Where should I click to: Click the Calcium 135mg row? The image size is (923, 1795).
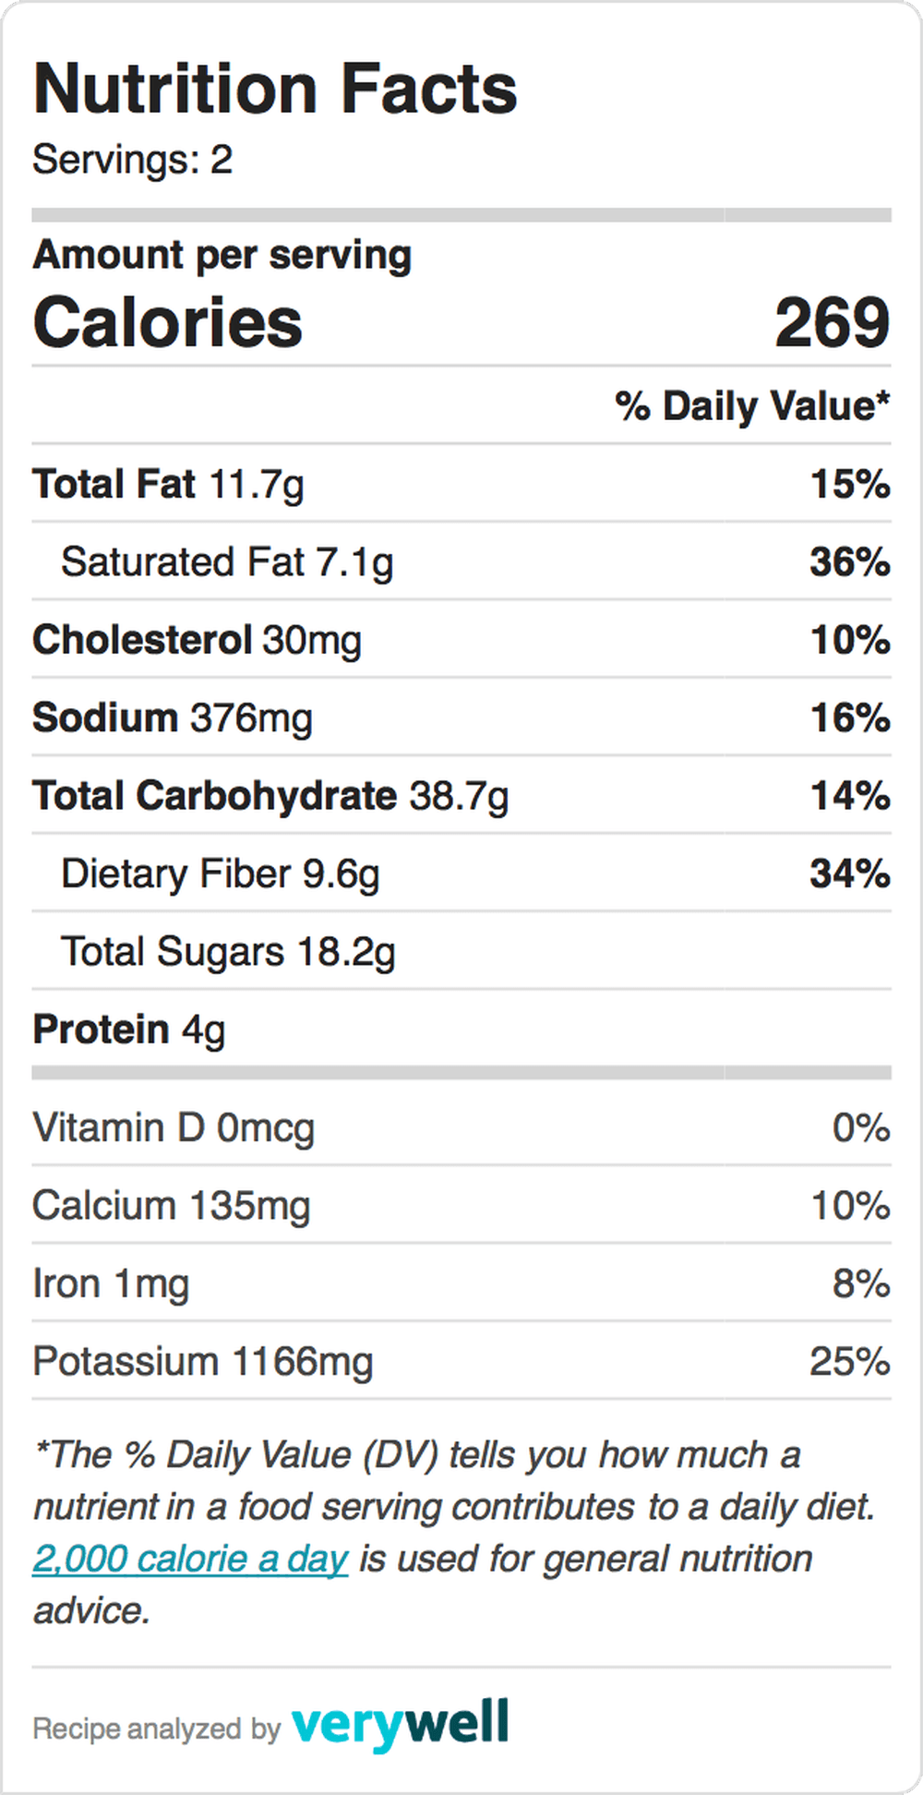point(461,1205)
